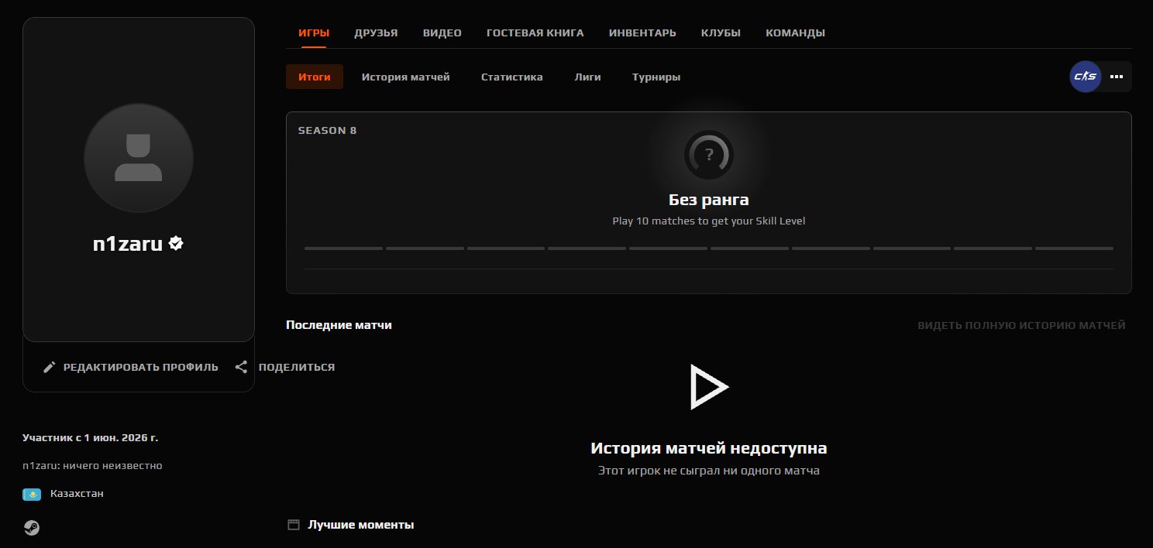Select the Итоги sub-tab
1153x548 pixels.
tap(315, 77)
